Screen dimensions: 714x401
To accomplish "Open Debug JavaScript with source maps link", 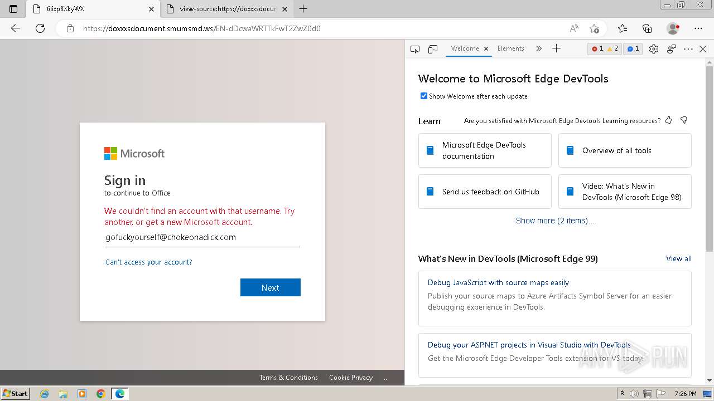I will point(498,282).
